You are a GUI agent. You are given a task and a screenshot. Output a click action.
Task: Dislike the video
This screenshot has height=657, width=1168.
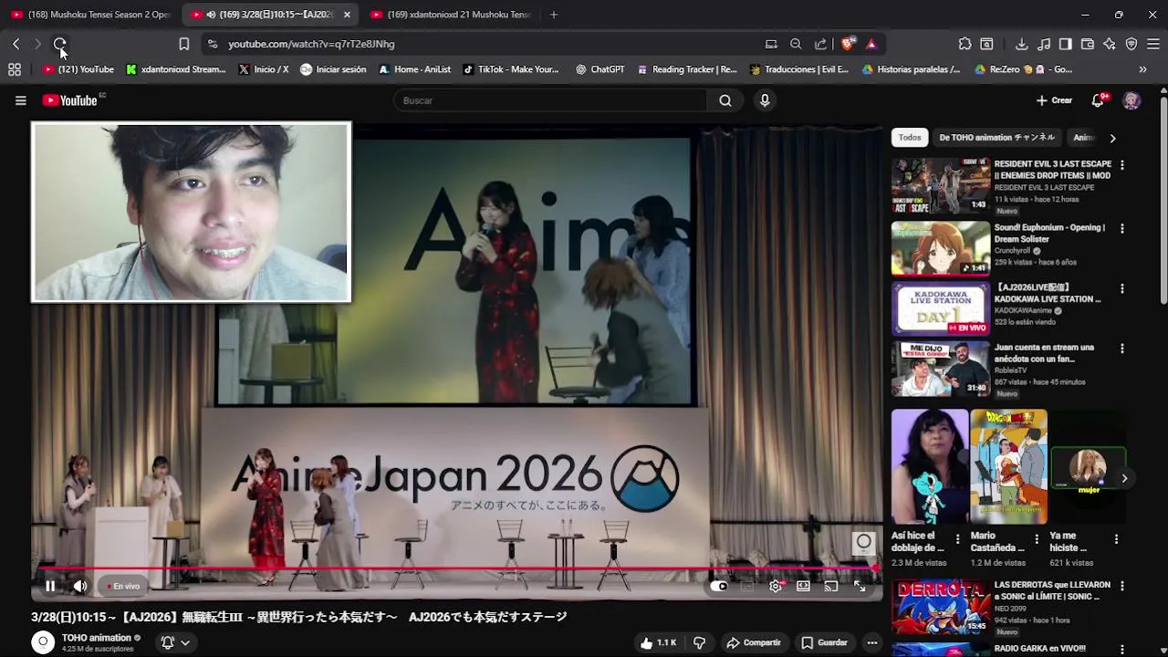700,642
